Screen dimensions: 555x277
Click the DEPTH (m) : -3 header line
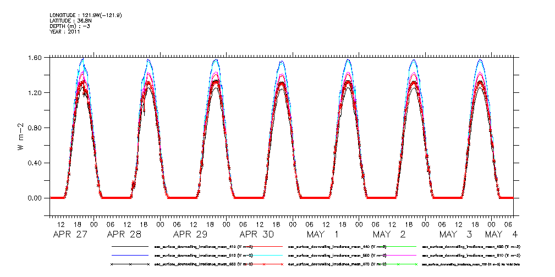[70, 26]
